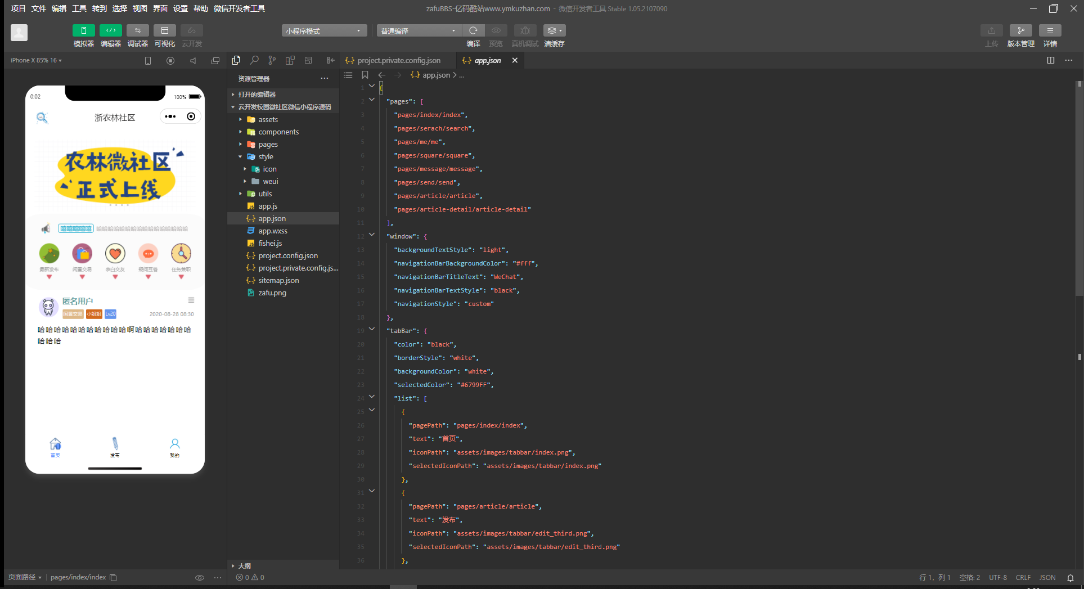Select the app.wxss file in the explorer
The height and width of the screenshot is (589, 1084).
273,231
